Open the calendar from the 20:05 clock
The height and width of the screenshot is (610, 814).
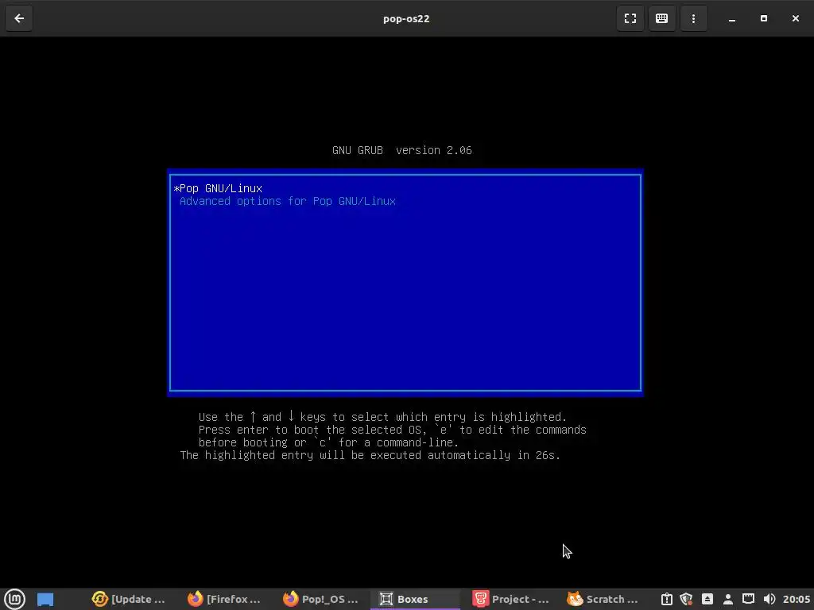pyautogui.click(x=797, y=599)
